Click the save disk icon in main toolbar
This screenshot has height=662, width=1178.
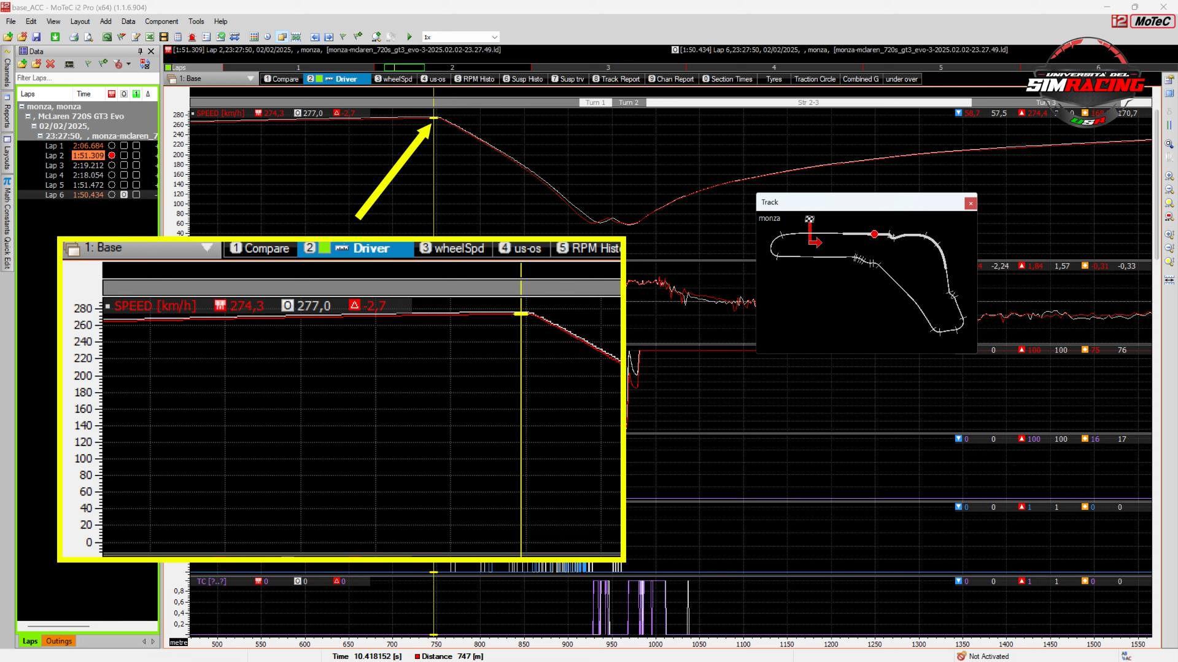pyautogui.click(x=36, y=37)
